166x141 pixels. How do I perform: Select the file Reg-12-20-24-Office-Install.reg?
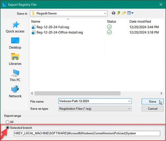click(x=60, y=32)
